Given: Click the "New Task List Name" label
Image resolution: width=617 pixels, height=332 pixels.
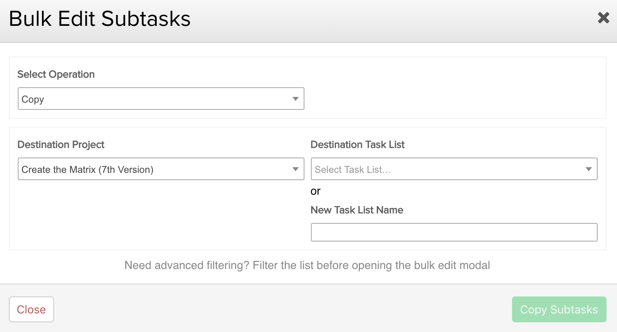Looking at the screenshot, I should point(357,210).
